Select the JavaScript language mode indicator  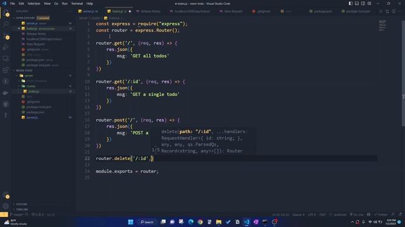click(x=338, y=214)
